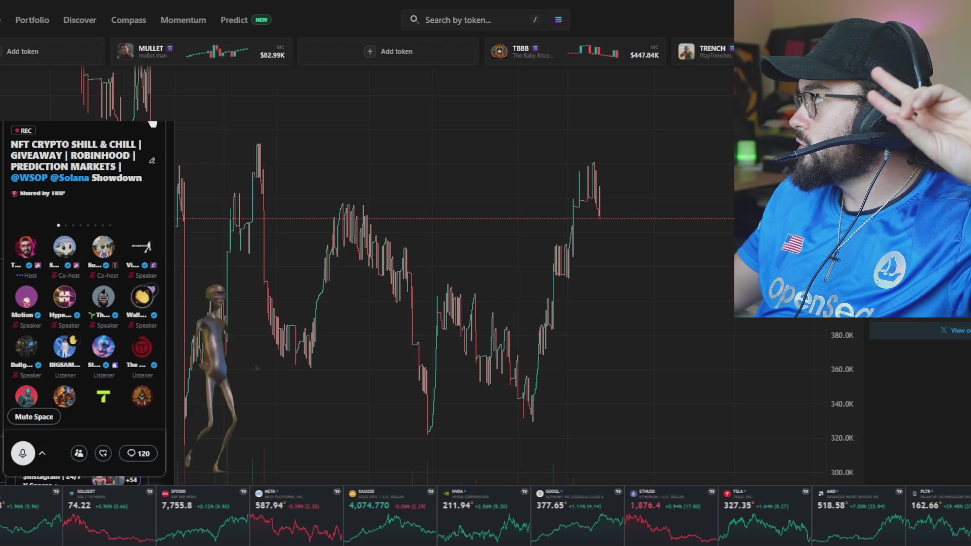Toggle the microphone button
The height and width of the screenshot is (546, 971).
23,453
